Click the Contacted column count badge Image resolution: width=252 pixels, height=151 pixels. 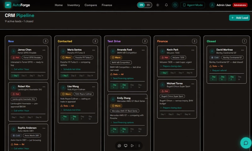(95, 41)
